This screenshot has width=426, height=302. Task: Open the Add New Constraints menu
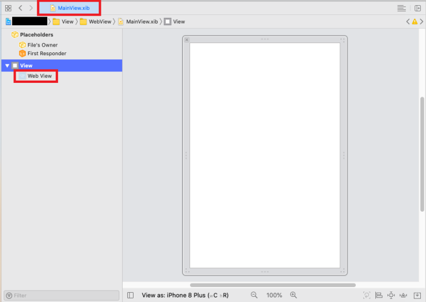(x=391, y=295)
